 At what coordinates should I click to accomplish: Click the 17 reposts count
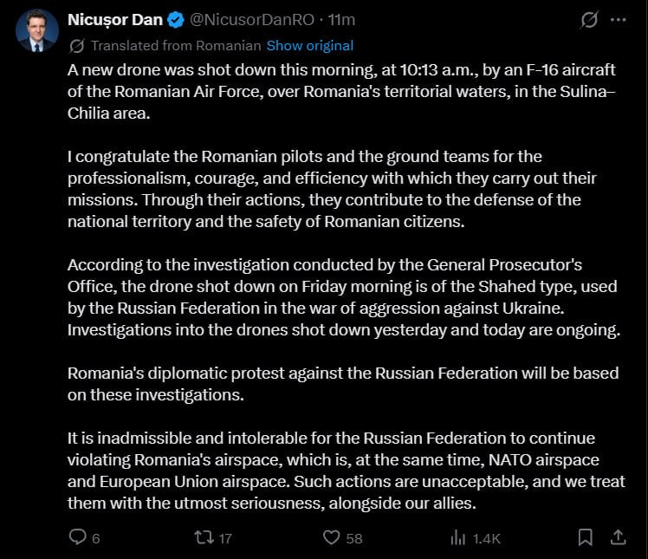tap(225, 538)
